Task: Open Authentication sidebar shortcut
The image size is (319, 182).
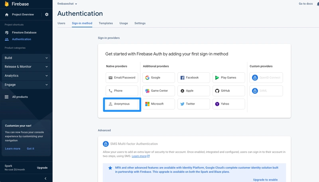Action: point(22,39)
